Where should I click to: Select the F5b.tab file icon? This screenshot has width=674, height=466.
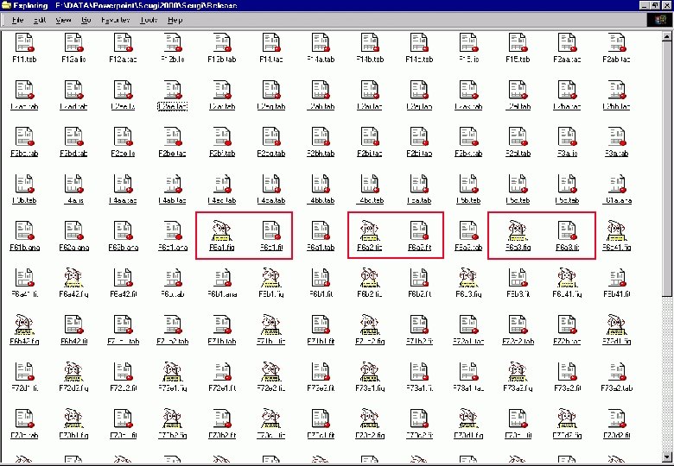coord(468,184)
